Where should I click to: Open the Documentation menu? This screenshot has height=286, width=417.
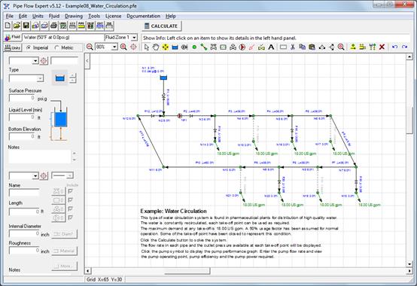[143, 17]
